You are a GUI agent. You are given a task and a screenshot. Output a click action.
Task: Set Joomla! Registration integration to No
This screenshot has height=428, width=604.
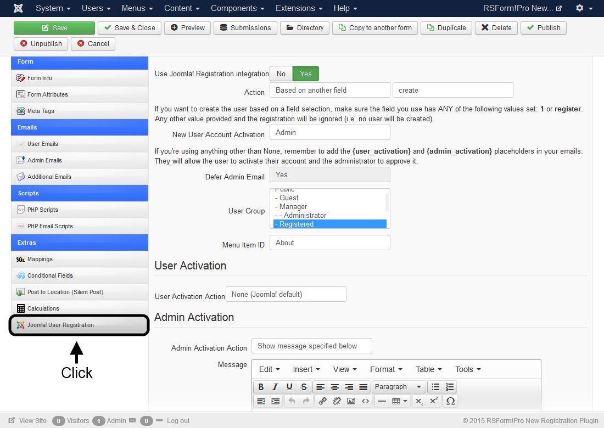[x=281, y=74]
